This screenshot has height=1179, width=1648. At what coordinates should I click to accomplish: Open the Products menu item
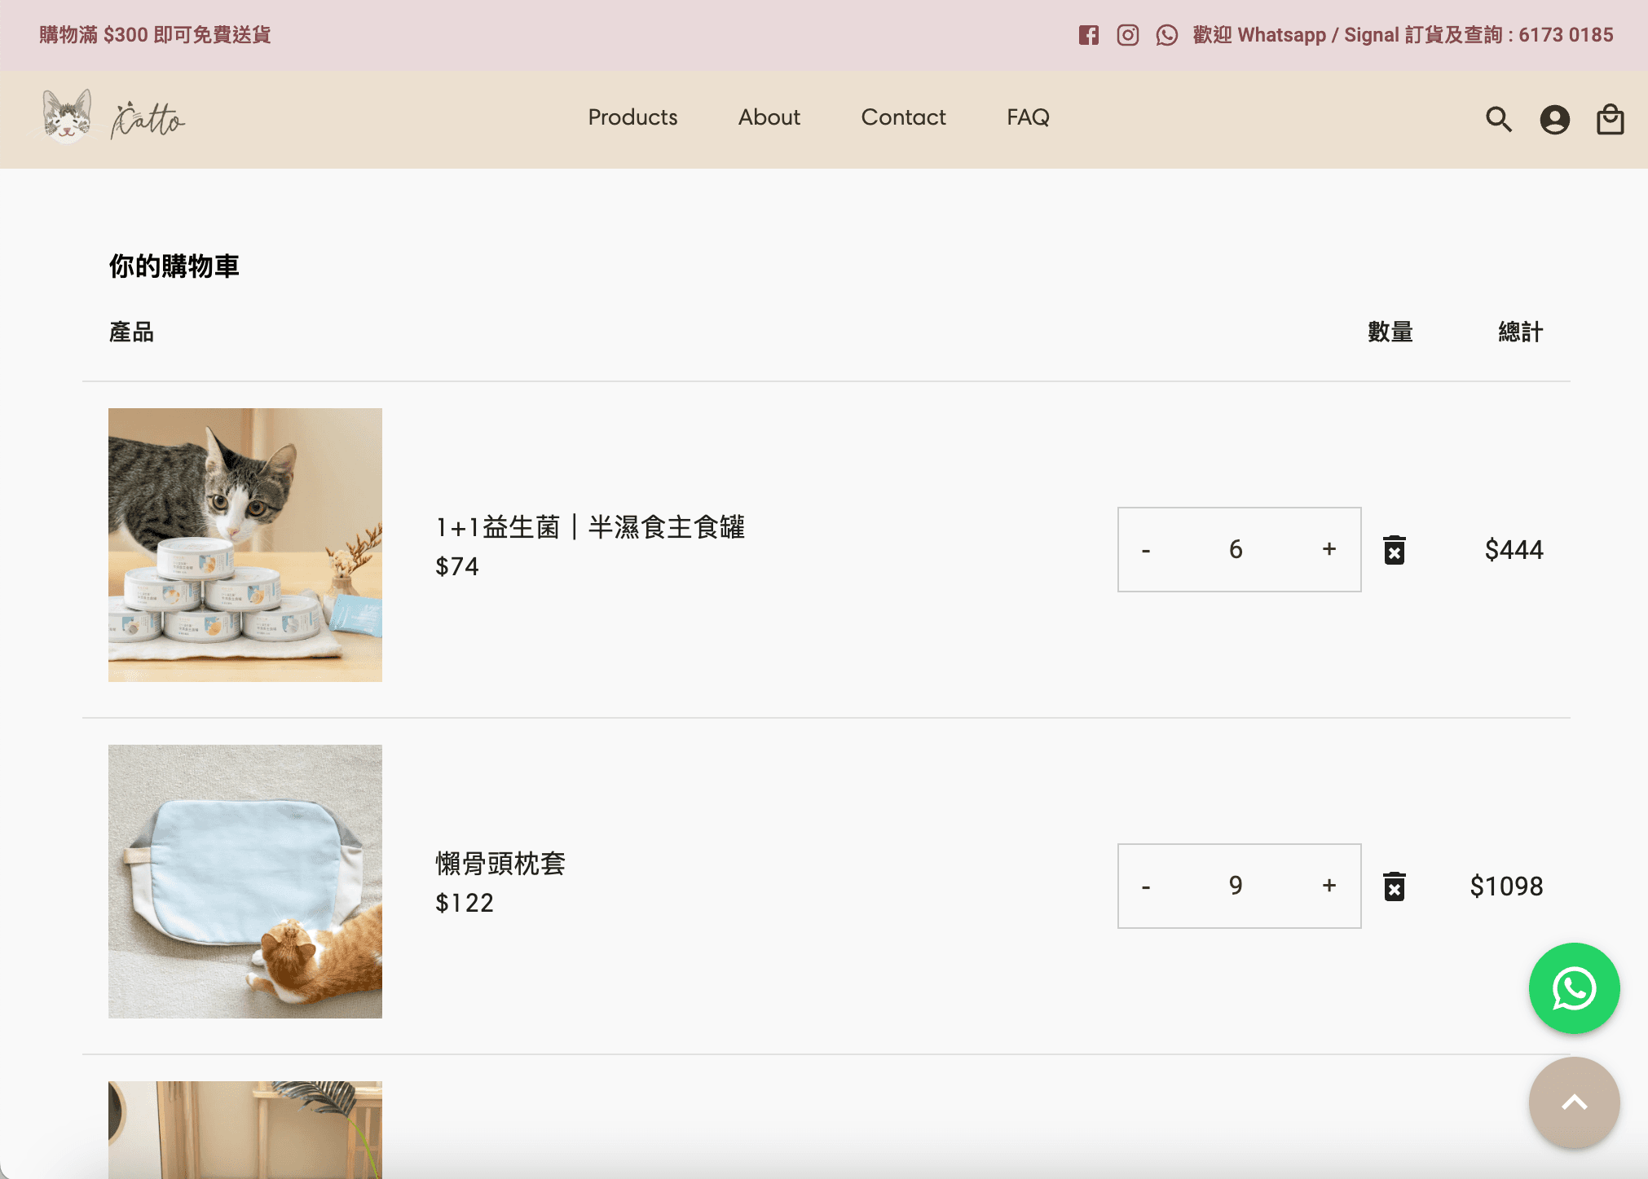[x=632, y=117]
